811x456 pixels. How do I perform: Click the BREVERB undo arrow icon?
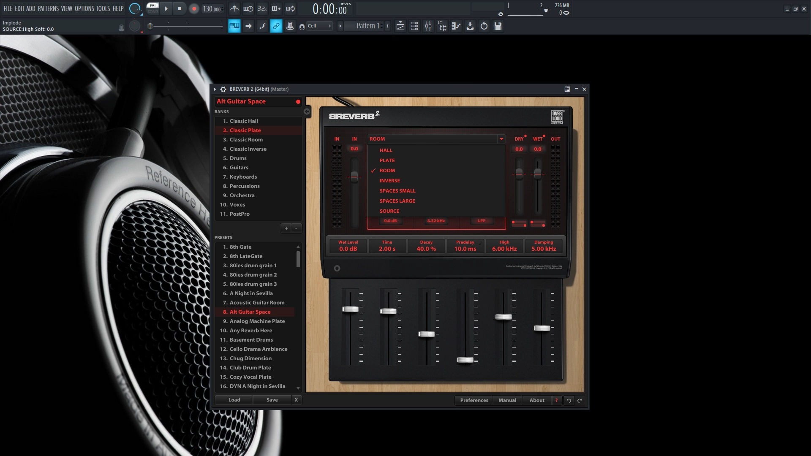pos(569,401)
